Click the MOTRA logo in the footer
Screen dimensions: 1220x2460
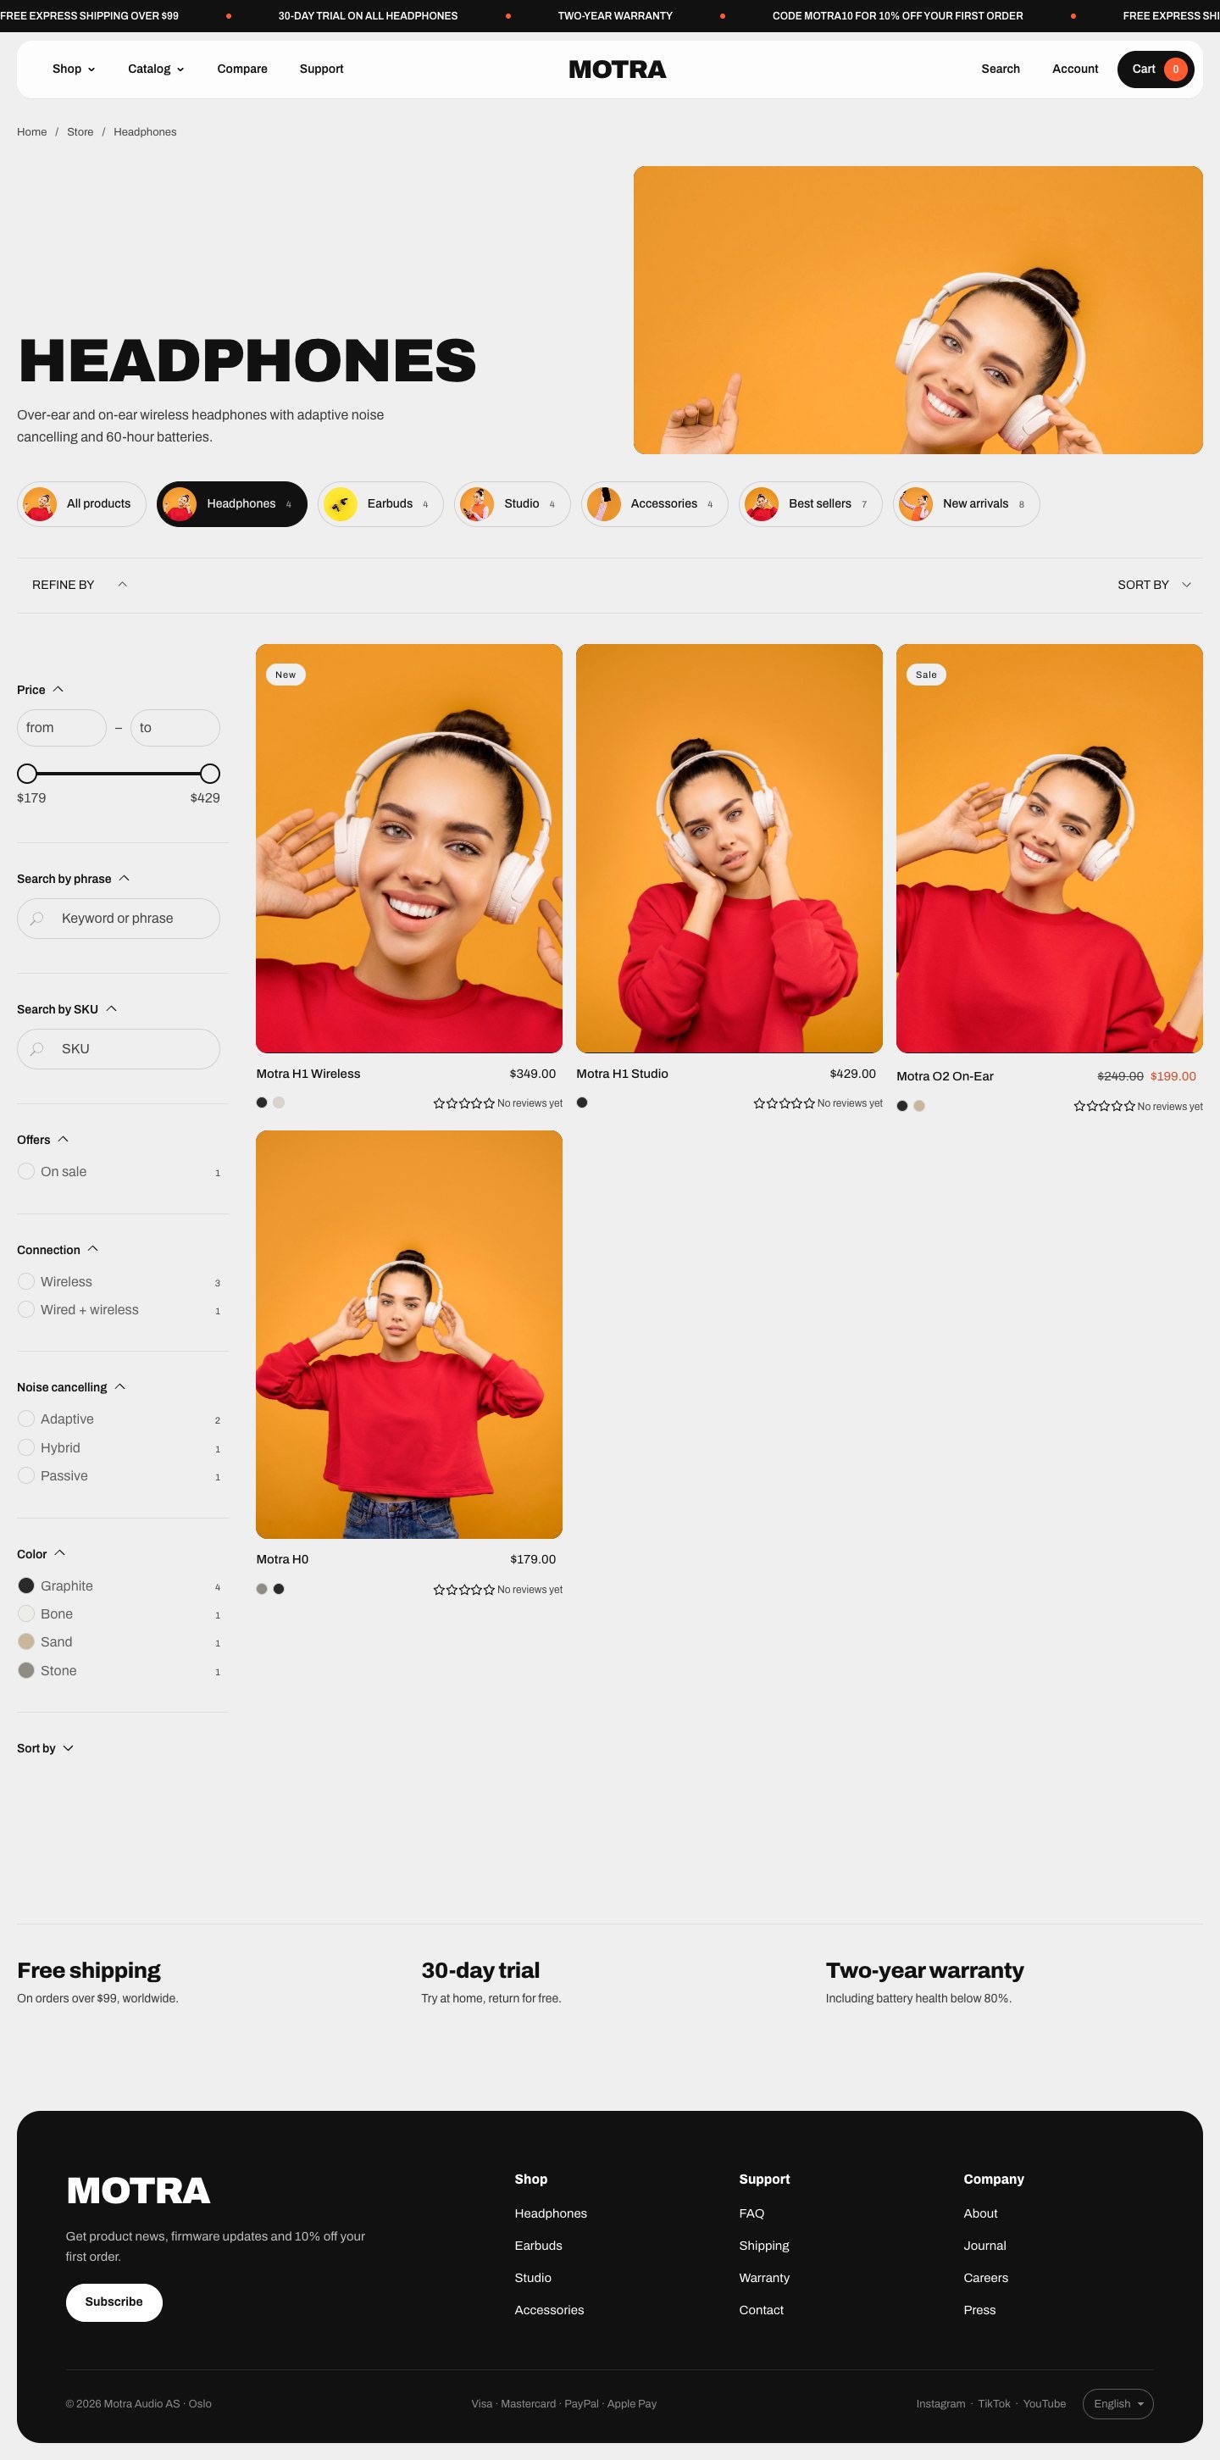tap(138, 2190)
